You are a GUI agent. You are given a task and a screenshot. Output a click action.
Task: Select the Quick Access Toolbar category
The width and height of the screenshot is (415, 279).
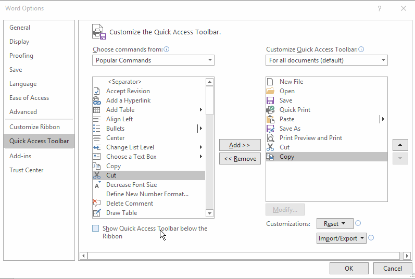[x=39, y=141]
